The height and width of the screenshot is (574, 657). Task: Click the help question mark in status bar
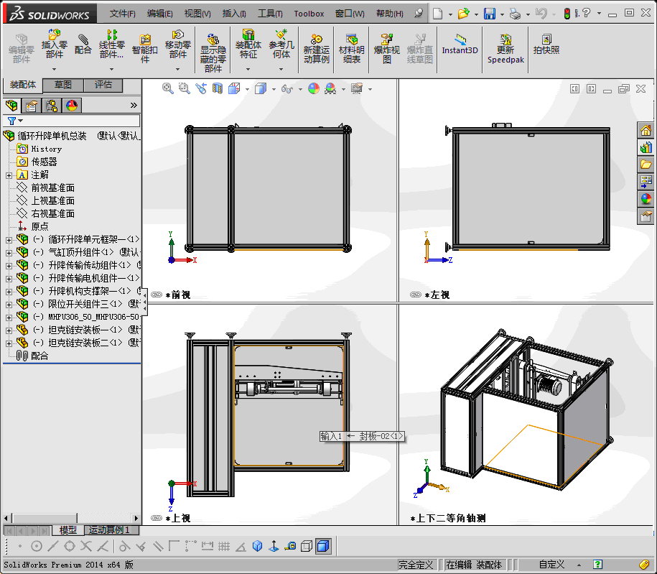coord(598,565)
